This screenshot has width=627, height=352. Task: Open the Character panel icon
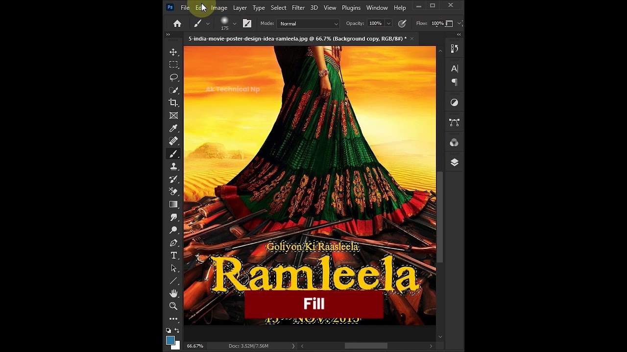(454, 68)
